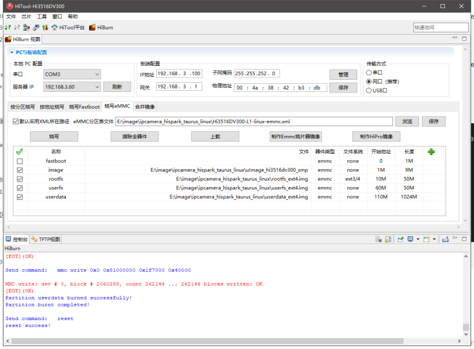Click the console vertical scrollbar thumb
The image size is (474, 349).
pos(466,327)
